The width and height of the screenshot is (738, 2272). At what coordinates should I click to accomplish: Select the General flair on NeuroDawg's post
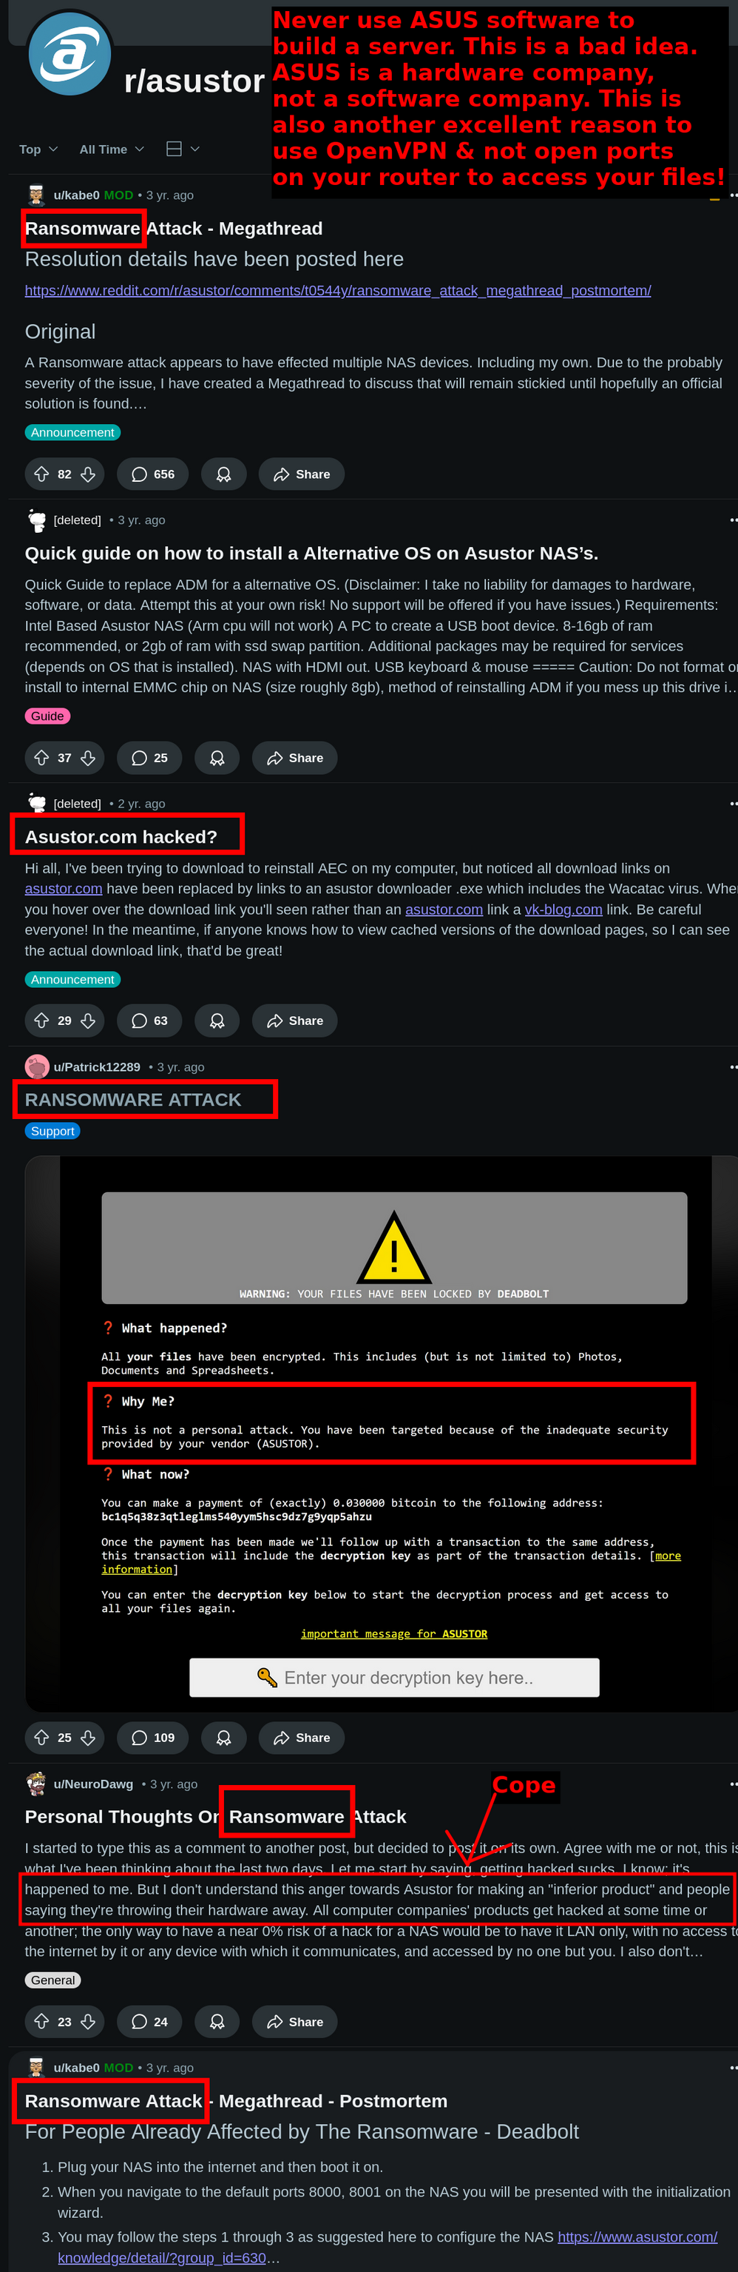[x=53, y=1980]
